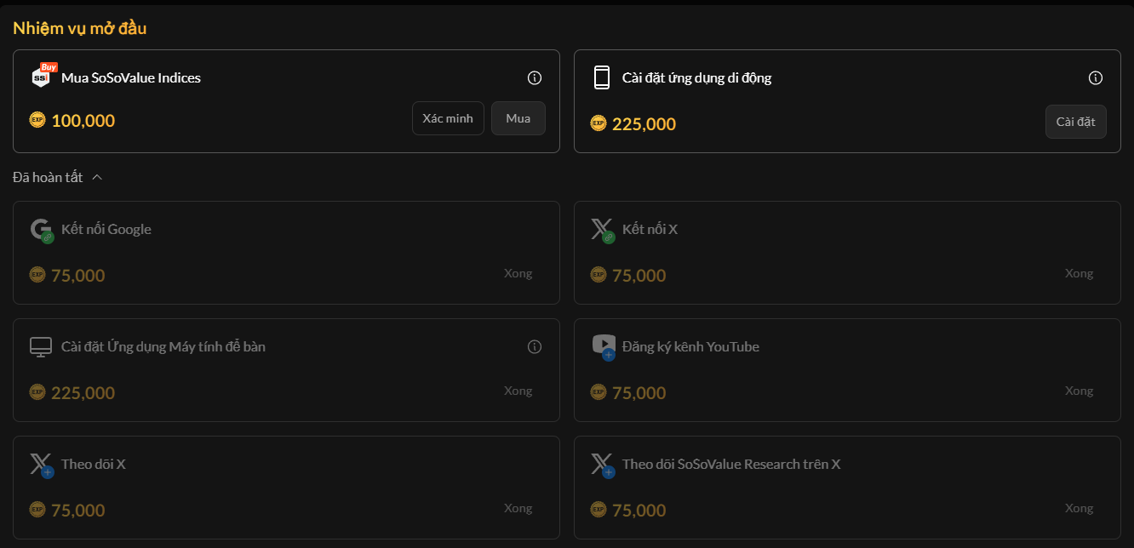Click the YouTube subscribe icon

(x=603, y=346)
